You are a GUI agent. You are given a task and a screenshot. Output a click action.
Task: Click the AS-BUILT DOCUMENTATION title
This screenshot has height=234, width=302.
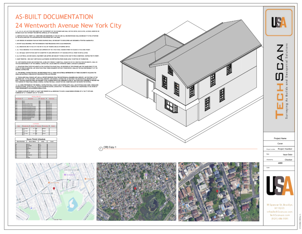coord(54,17)
